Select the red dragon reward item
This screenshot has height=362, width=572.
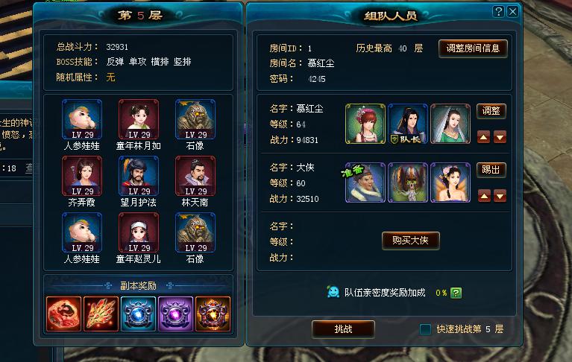(64, 314)
